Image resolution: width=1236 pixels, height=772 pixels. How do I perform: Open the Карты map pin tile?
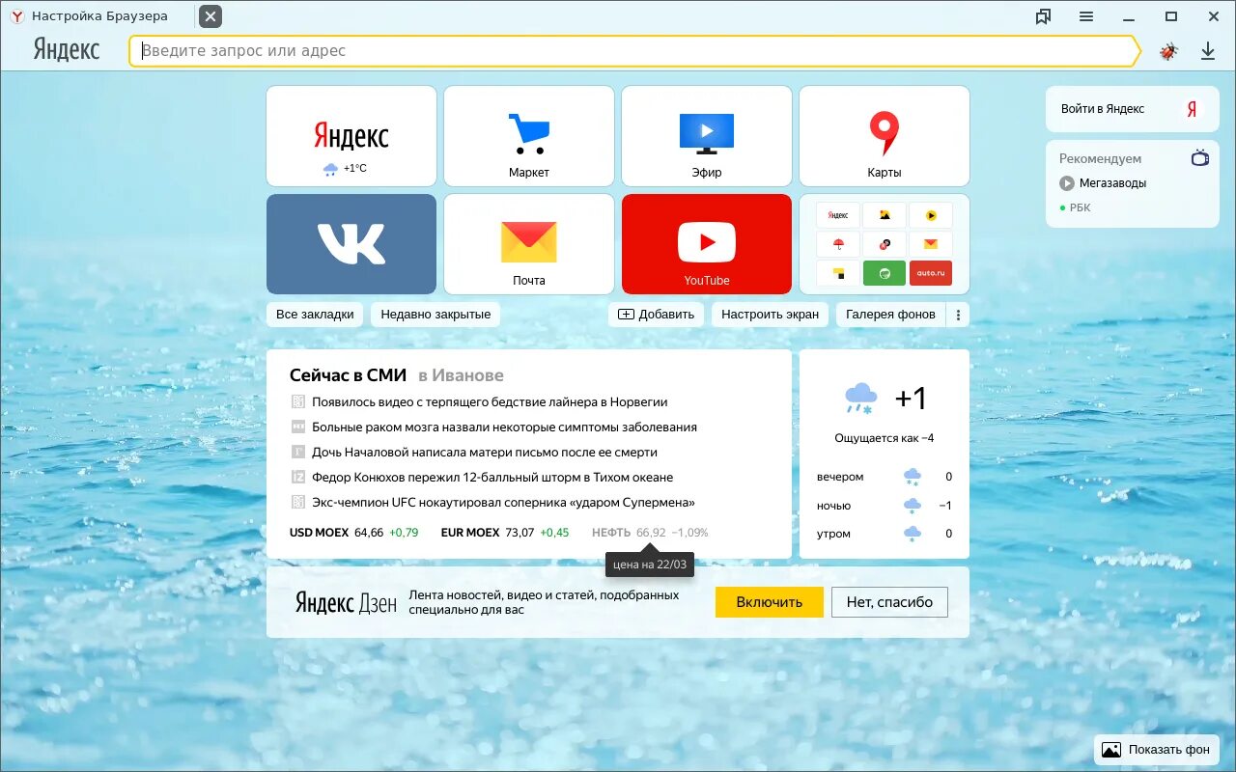click(885, 136)
